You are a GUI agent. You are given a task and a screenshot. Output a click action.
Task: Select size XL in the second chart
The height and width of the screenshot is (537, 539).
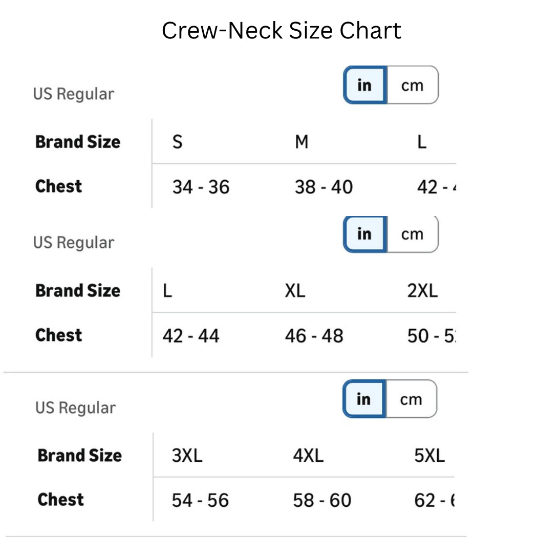tap(295, 291)
